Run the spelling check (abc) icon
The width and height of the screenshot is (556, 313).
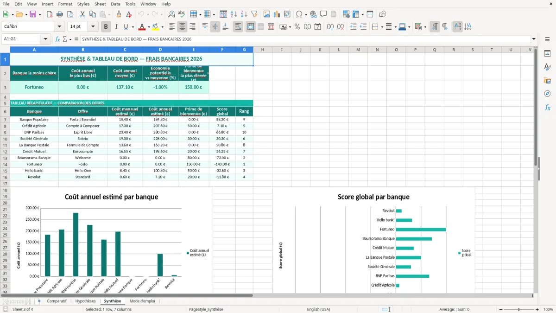pos(182,14)
